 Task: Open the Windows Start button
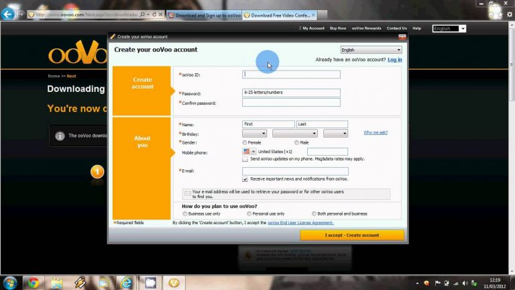coord(10,283)
